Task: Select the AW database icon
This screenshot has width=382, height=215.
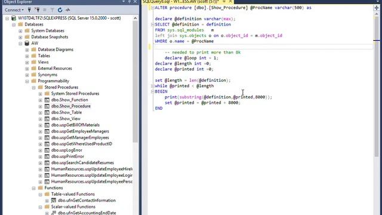Action: (x=27, y=43)
